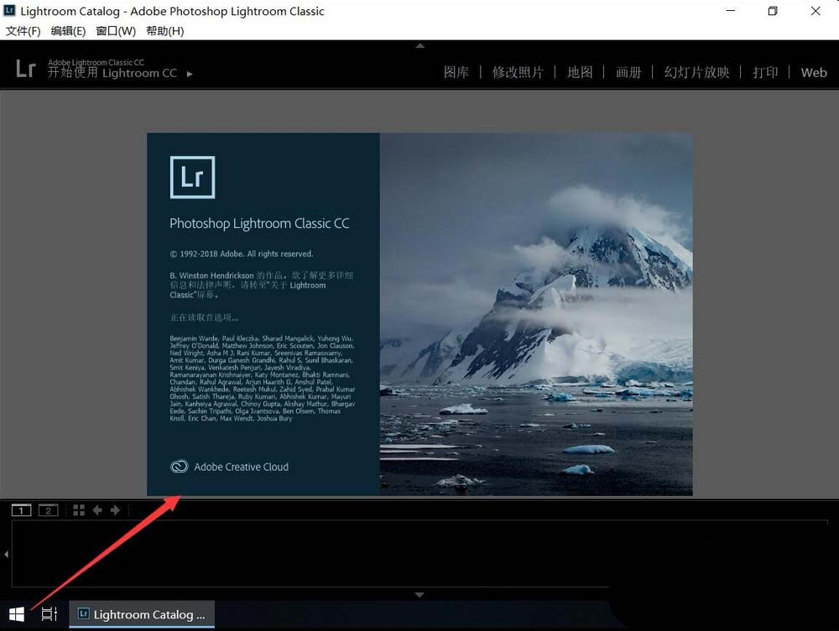The width and height of the screenshot is (839, 631).
Task: Open the 帮助(H) menu
Action: click(164, 31)
